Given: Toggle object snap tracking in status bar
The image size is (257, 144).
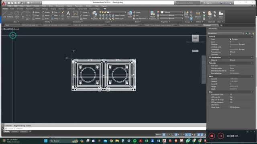Looking at the screenshot, I should (x=186, y=135).
